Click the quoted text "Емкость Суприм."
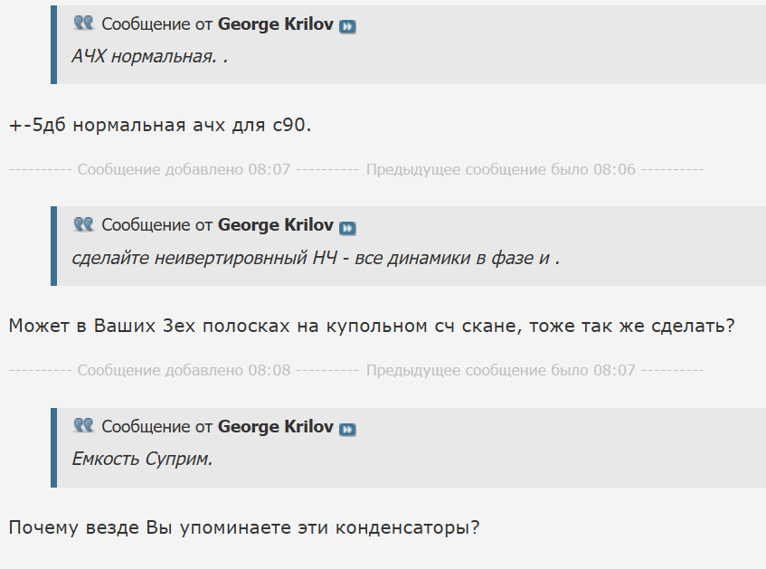This screenshot has width=766, height=569. coord(142,459)
